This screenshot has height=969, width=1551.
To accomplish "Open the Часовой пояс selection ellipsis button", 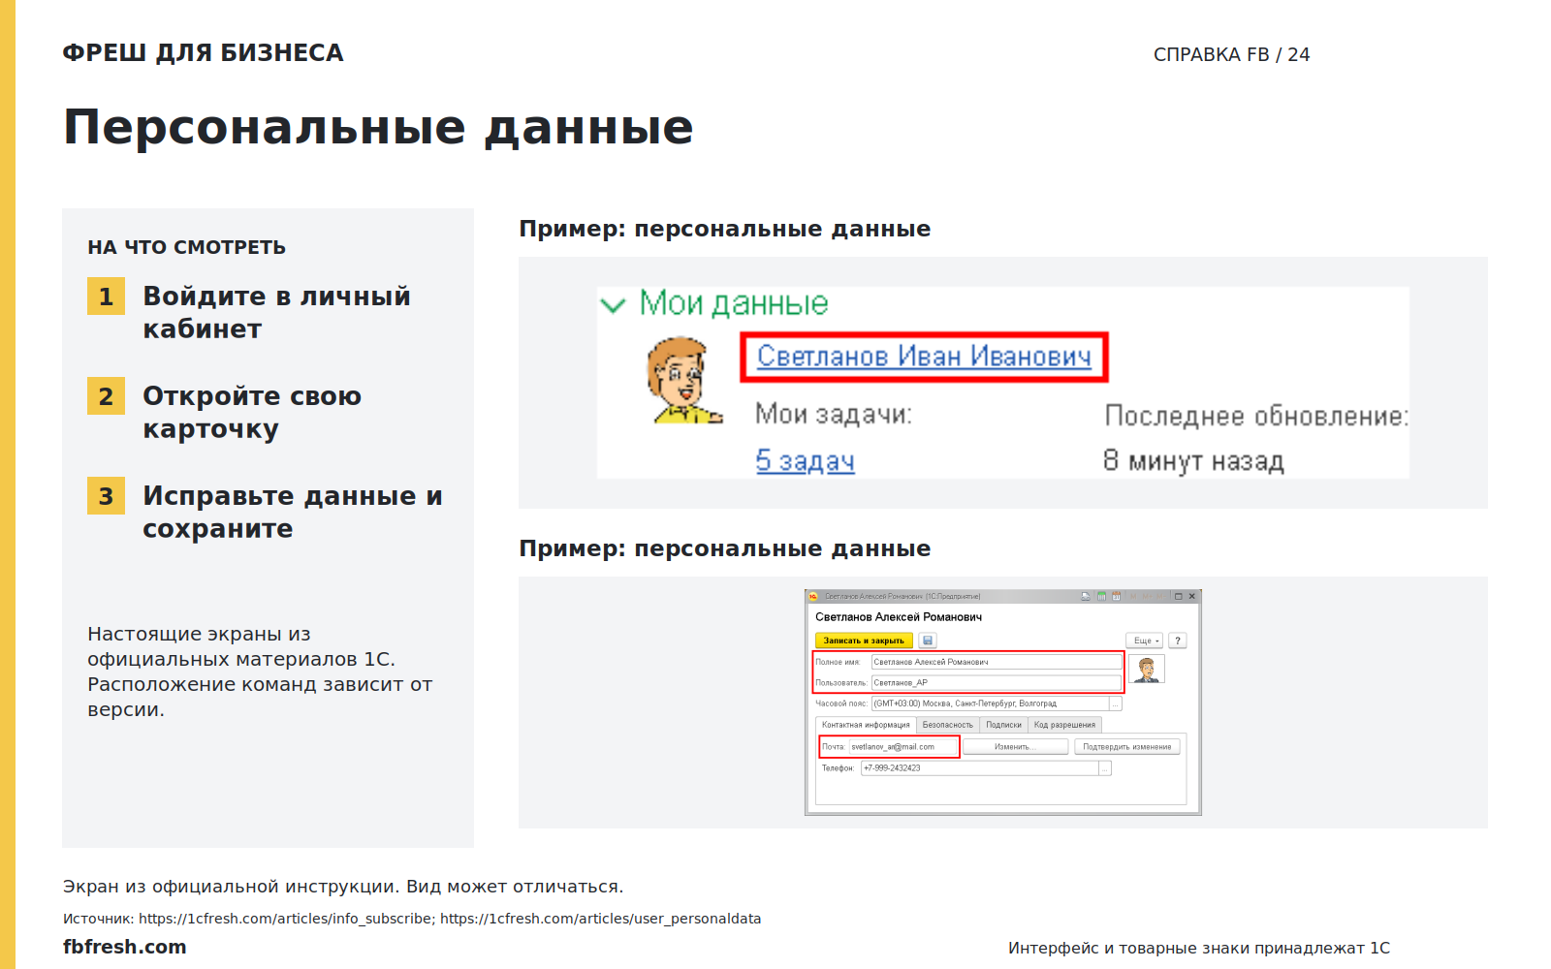I will pos(1116,703).
